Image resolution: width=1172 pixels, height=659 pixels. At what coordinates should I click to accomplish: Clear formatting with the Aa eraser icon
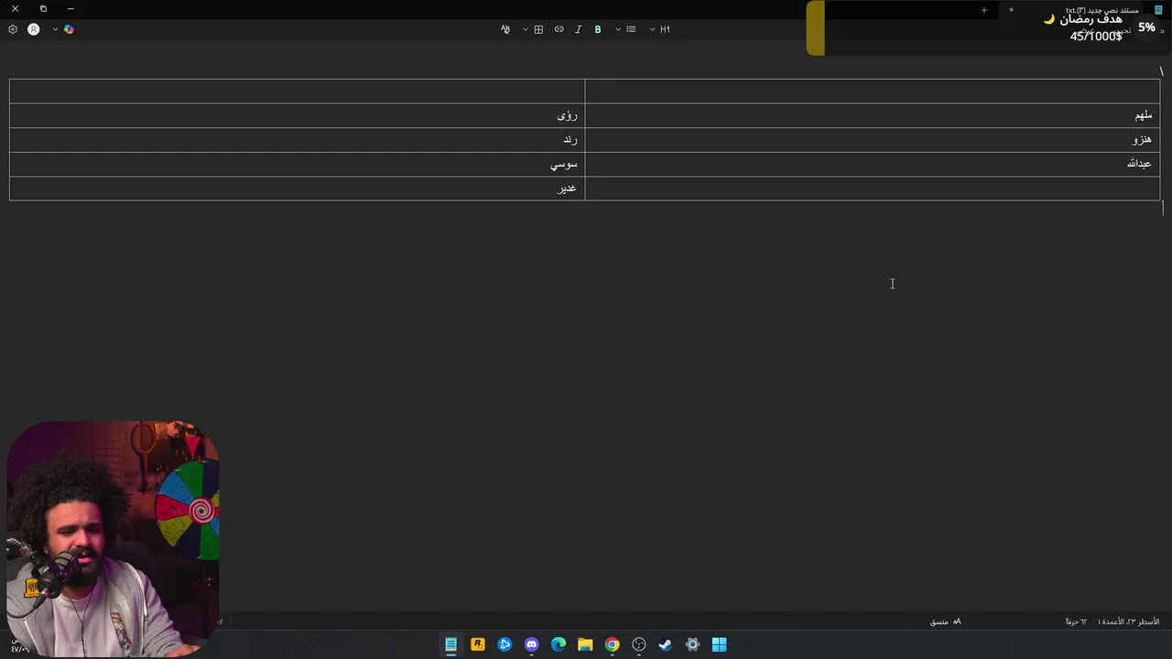505,29
